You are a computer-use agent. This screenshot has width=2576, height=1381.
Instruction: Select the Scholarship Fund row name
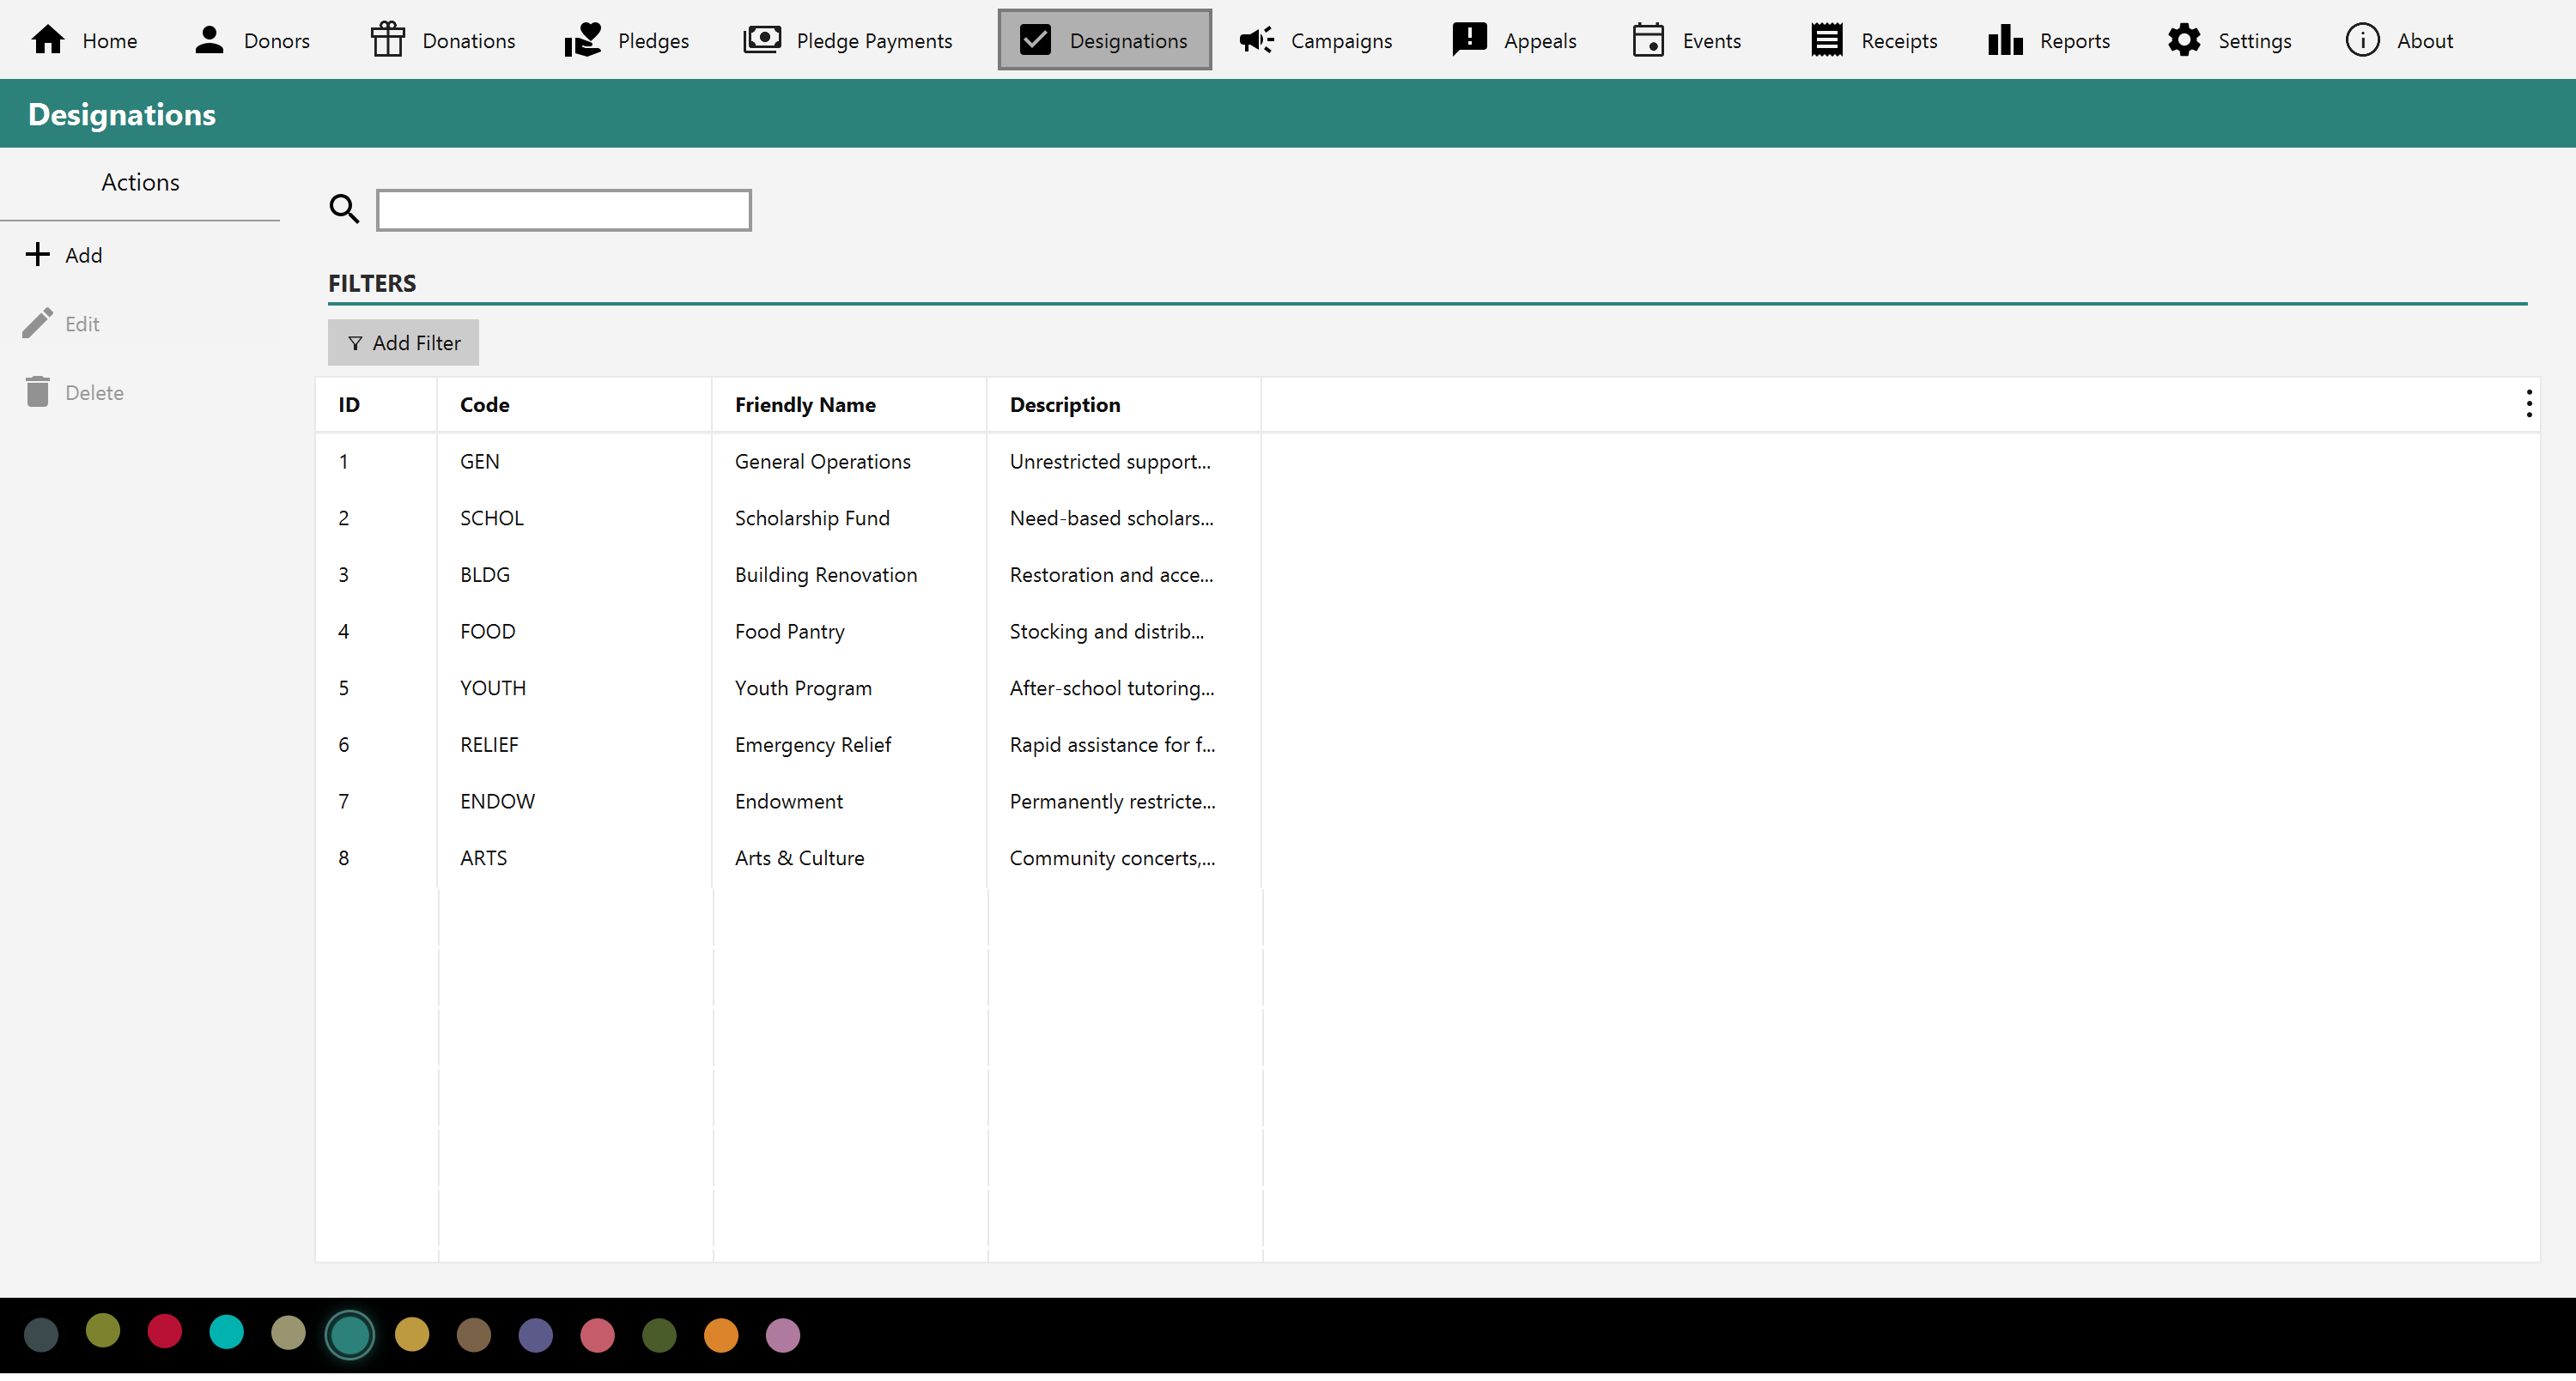tap(812, 519)
